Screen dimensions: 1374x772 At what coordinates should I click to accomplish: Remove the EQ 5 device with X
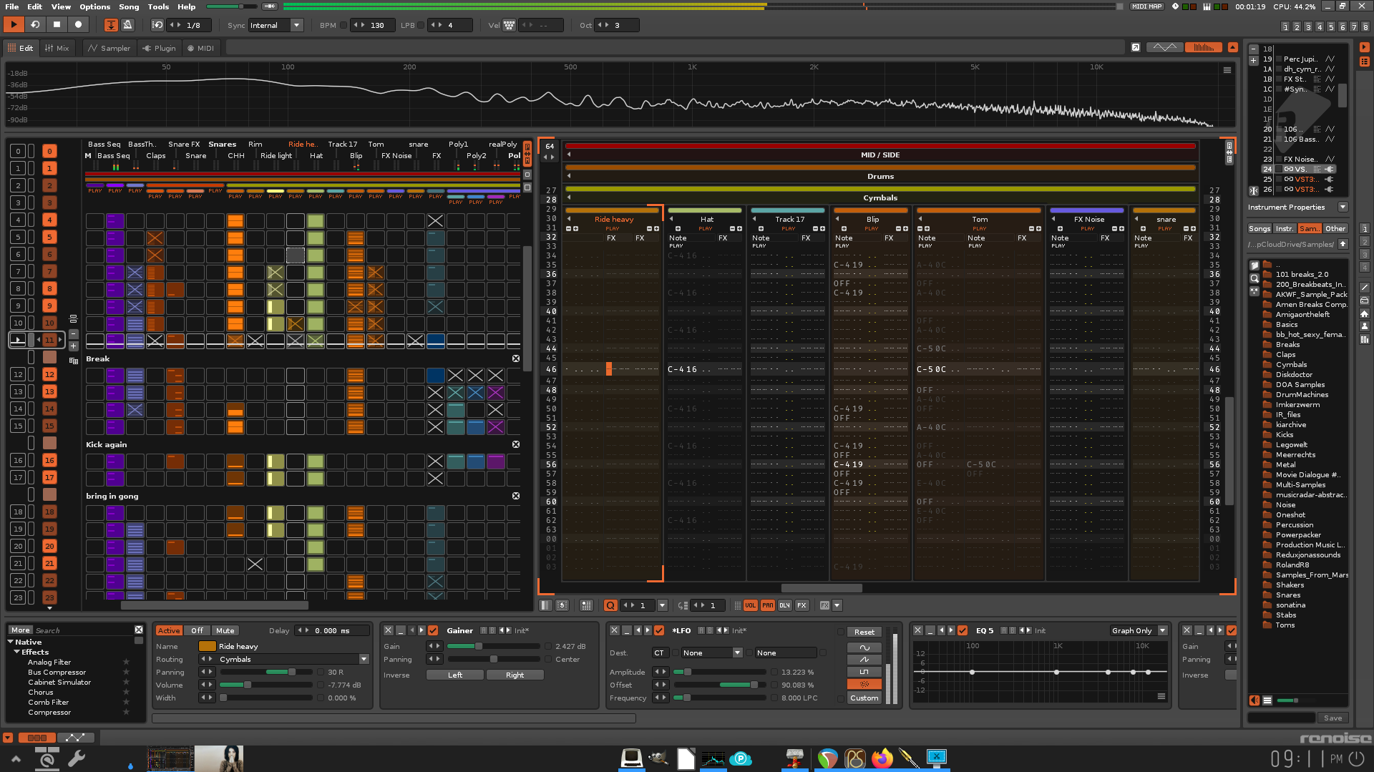(x=918, y=630)
